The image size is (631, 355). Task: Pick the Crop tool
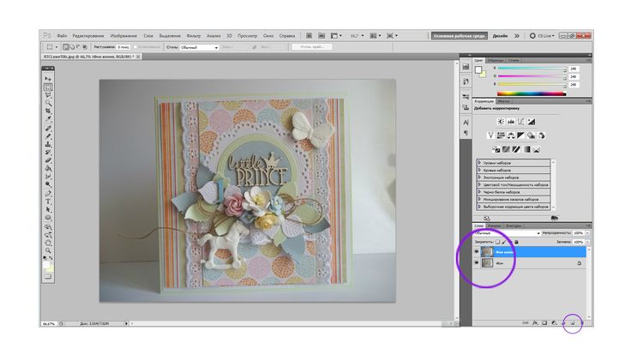click(48, 111)
